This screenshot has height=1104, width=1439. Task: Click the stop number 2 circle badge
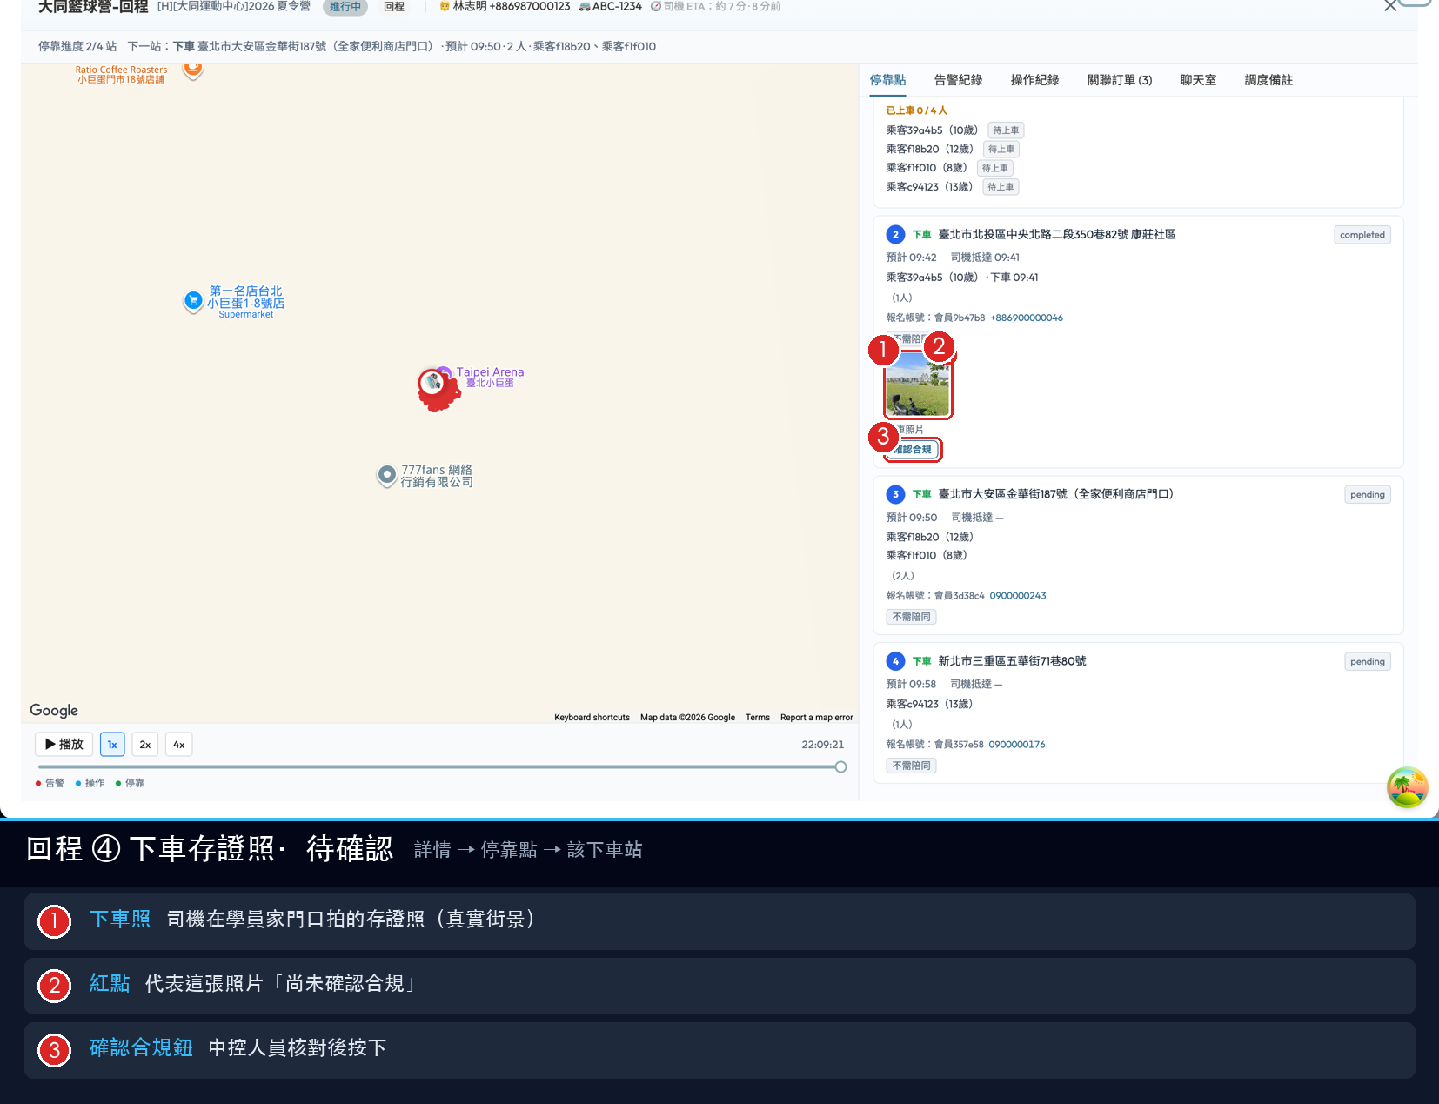(895, 234)
